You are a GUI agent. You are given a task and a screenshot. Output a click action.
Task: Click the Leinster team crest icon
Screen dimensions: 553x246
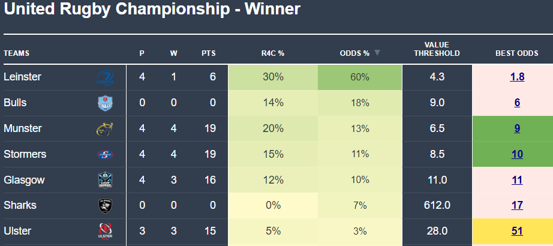pyautogui.click(x=104, y=77)
